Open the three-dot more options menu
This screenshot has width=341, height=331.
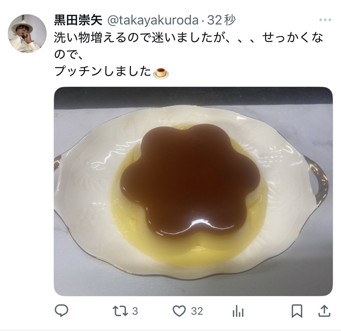[325, 20]
